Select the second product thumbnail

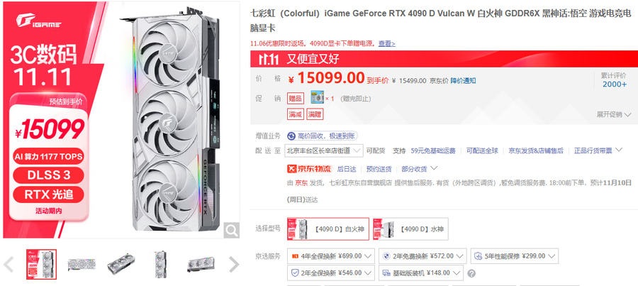pos(82,265)
